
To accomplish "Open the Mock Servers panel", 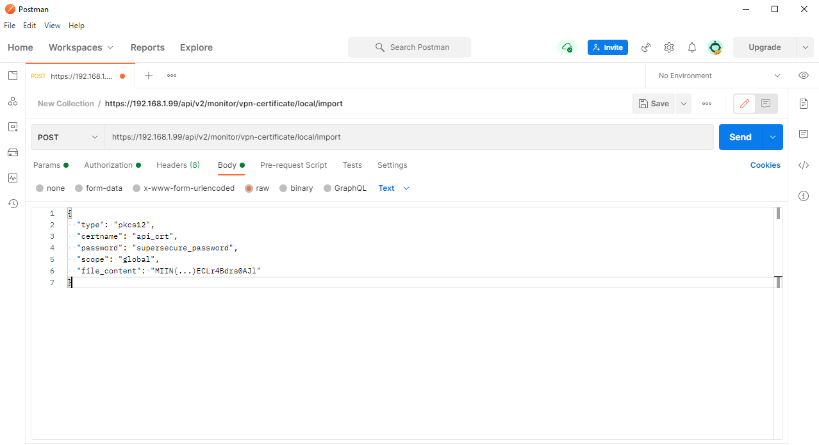I will (x=12, y=152).
